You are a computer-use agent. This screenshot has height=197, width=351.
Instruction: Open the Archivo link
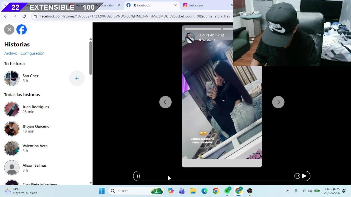11,53
